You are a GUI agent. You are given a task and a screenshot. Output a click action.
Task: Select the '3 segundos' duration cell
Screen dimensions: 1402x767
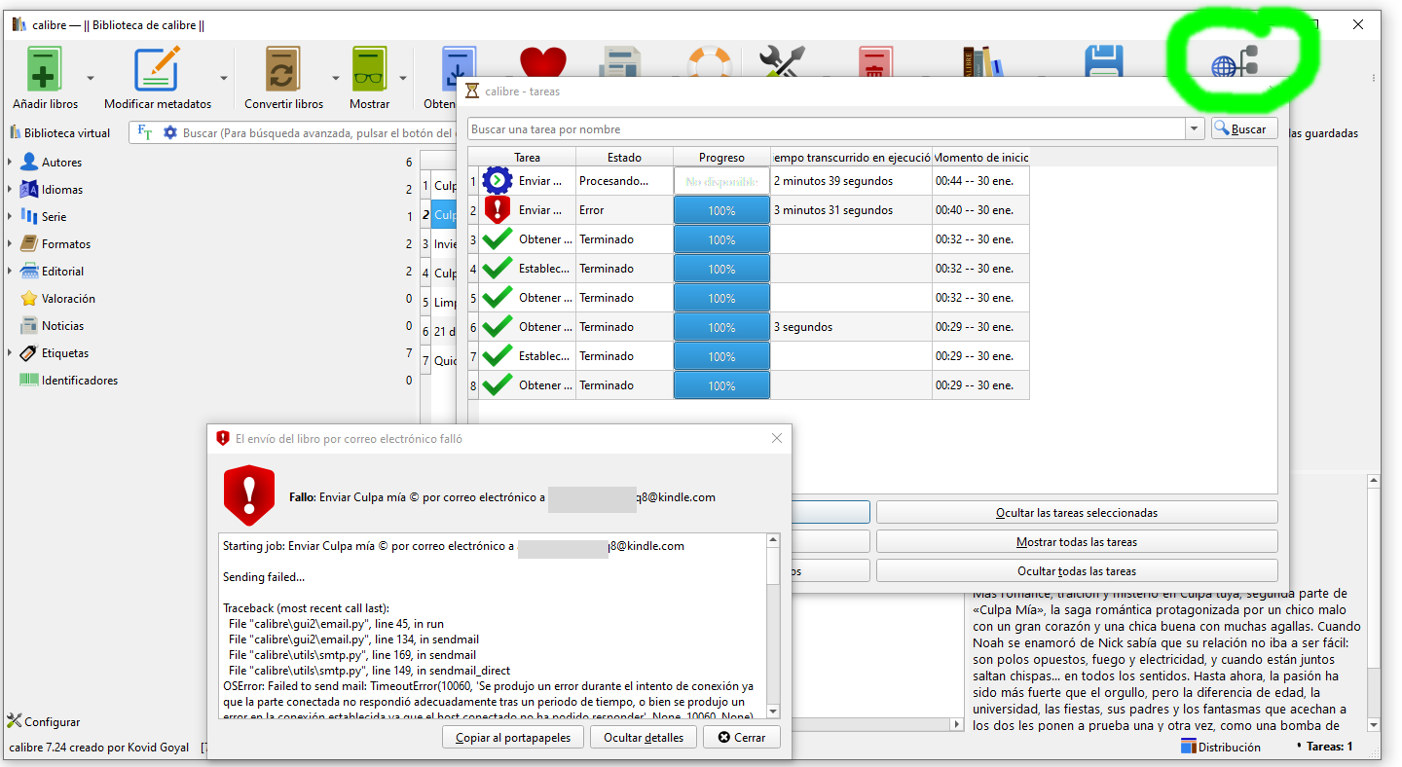tap(851, 327)
